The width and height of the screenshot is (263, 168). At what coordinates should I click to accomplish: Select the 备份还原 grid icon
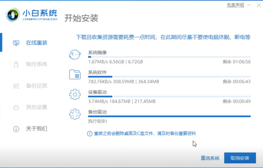(x=16, y=86)
